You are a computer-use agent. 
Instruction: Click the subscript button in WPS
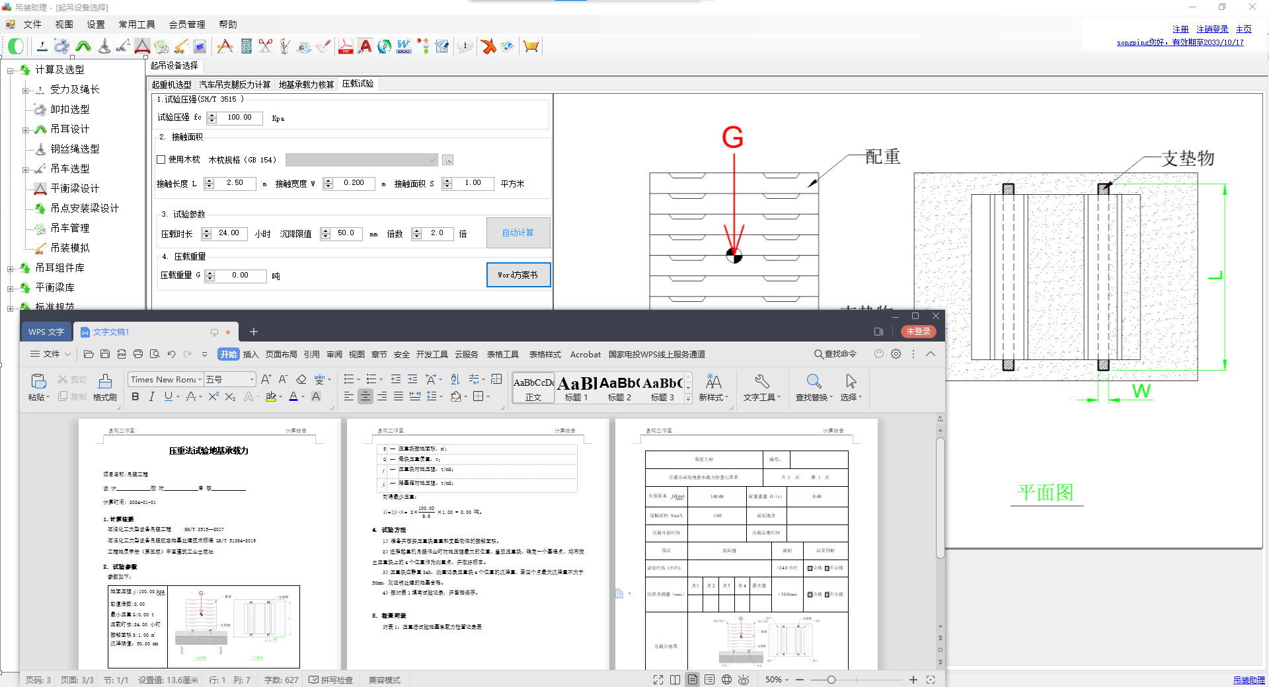[230, 396]
